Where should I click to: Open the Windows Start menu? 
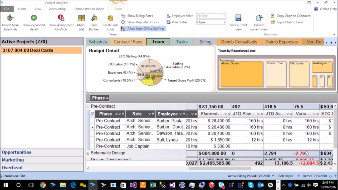(x=6, y=185)
